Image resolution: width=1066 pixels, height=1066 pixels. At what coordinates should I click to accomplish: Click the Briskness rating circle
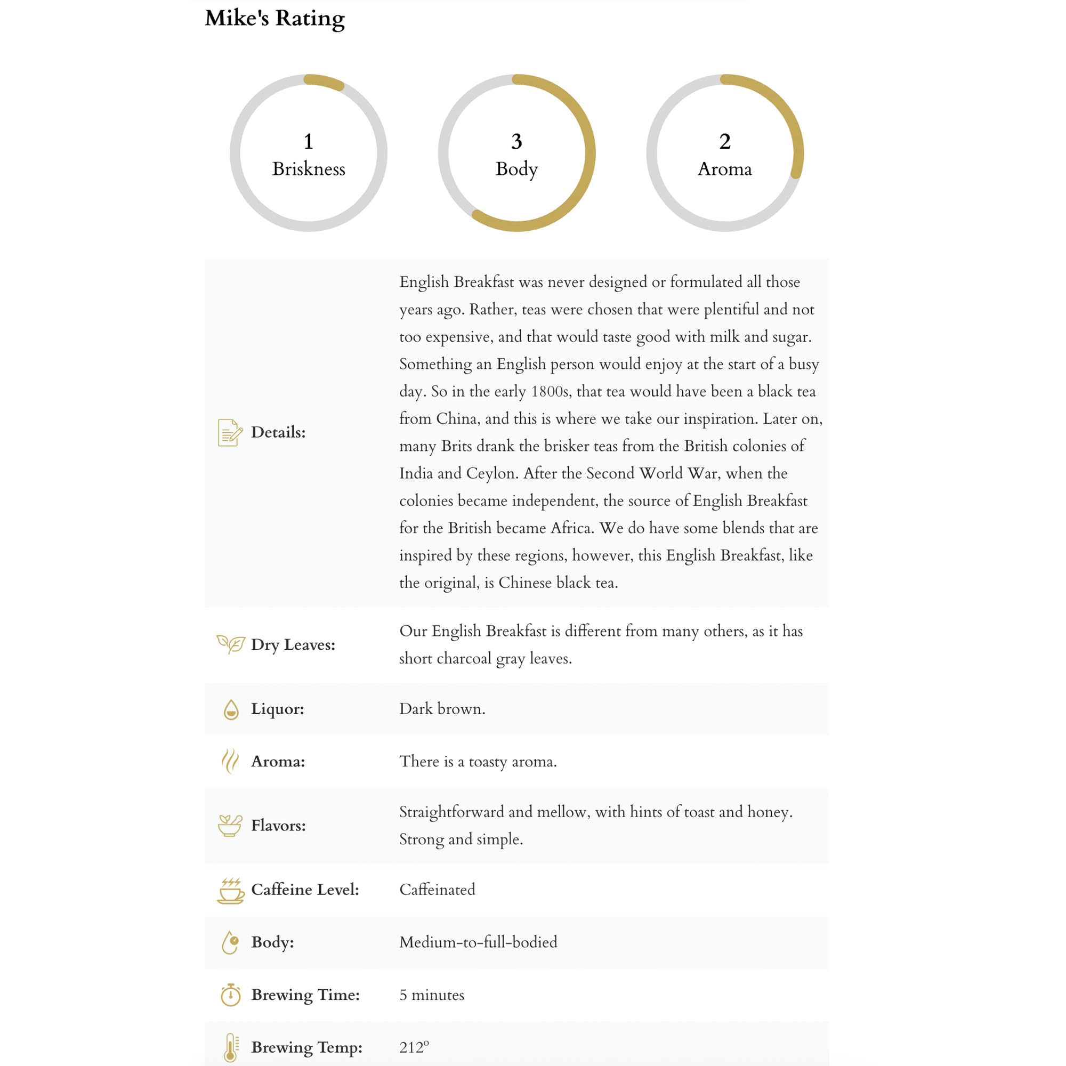309,154
